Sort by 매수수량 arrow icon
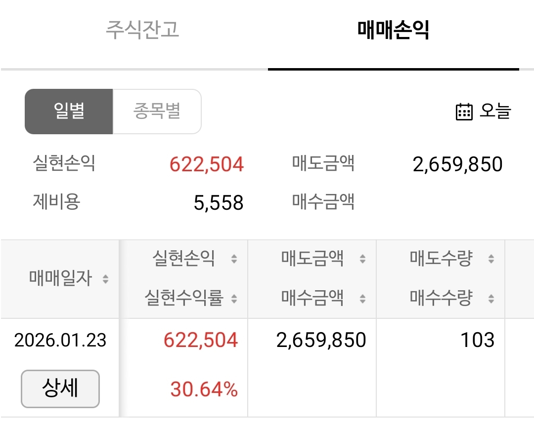Image resolution: width=534 pixels, height=421 pixels. coord(491,299)
